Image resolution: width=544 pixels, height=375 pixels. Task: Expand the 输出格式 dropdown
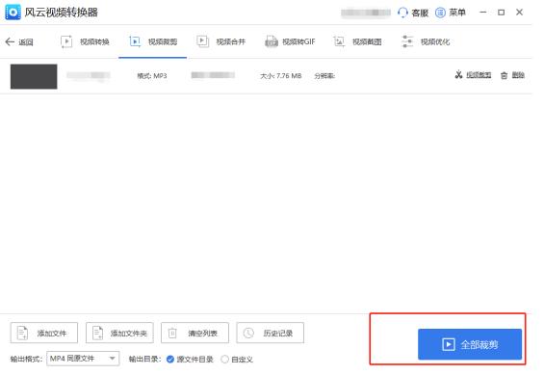pyautogui.click(x=83, y=359)
